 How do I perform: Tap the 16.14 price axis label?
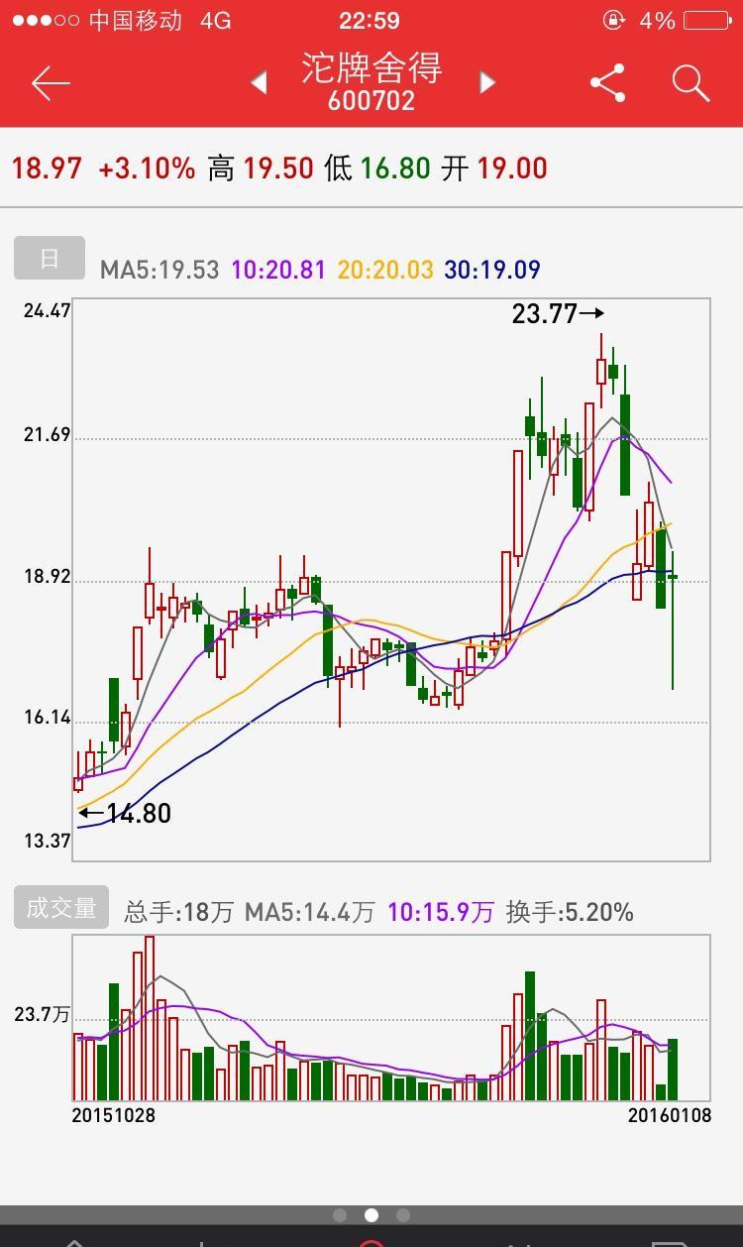[x=47, y=717]
